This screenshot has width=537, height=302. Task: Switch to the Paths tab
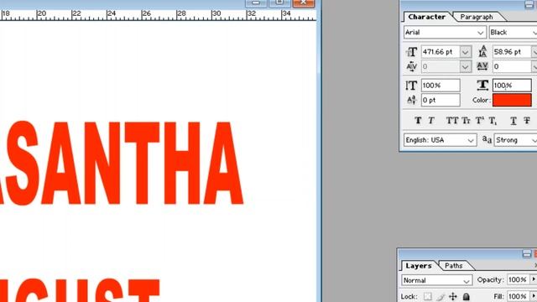tap(454, 266)
